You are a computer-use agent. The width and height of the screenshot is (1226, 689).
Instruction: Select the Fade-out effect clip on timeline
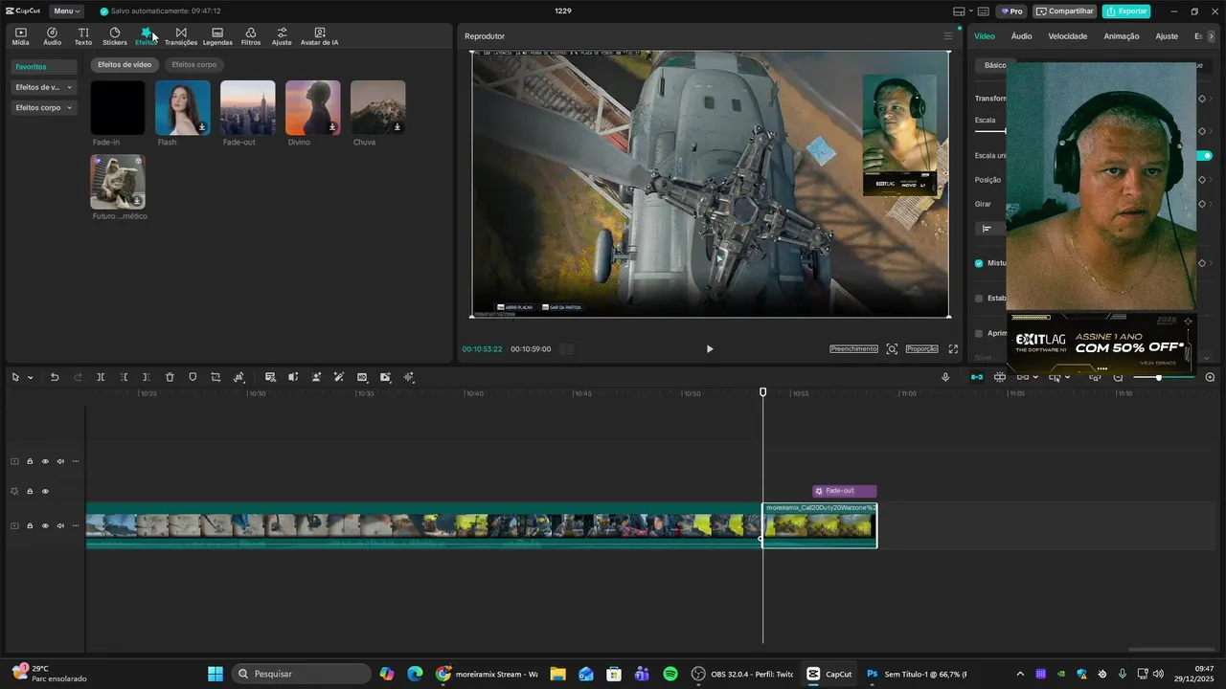pyautogui.click(x=845, y=491)
